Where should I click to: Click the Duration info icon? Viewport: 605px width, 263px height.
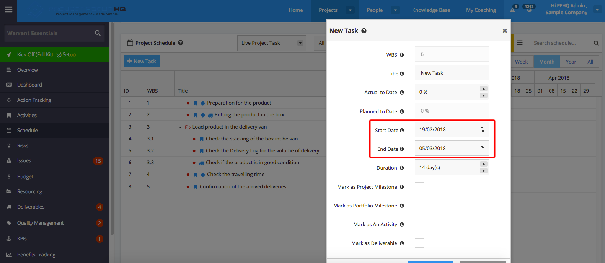pos(402,168)
